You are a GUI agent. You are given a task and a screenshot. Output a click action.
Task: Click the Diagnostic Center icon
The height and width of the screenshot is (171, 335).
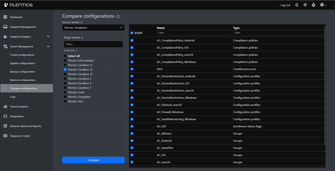pos(5,136)
